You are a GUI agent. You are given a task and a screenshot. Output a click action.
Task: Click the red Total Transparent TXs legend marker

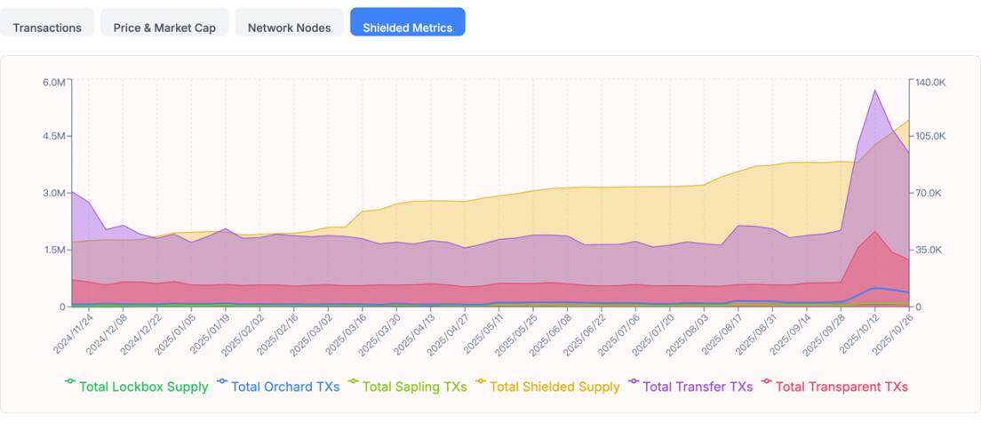tap(767, 382)
